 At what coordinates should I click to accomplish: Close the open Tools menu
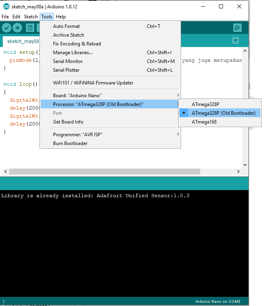point(47,17)
